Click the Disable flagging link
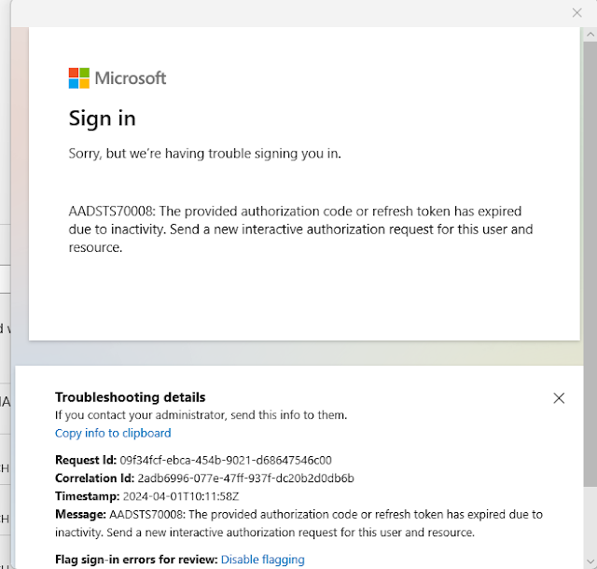 coord(263,560)
